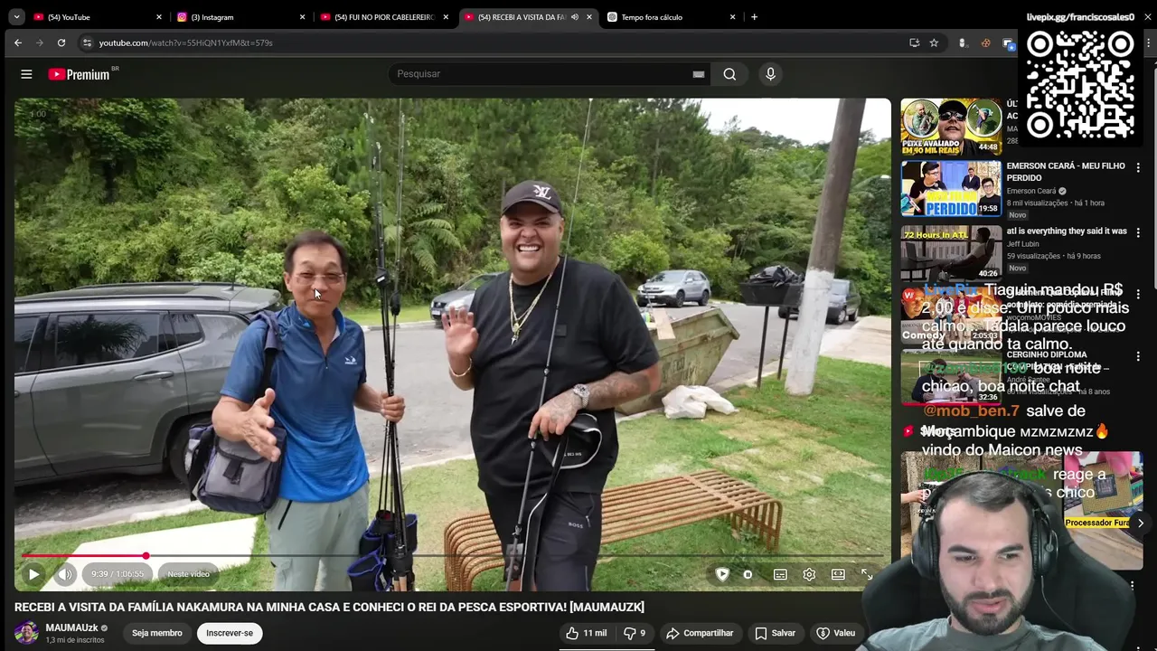This screenshot has width=1157, height=651.
Task: Click the video title text 'RECEBI A VISITA'
Action: [330, 607]
